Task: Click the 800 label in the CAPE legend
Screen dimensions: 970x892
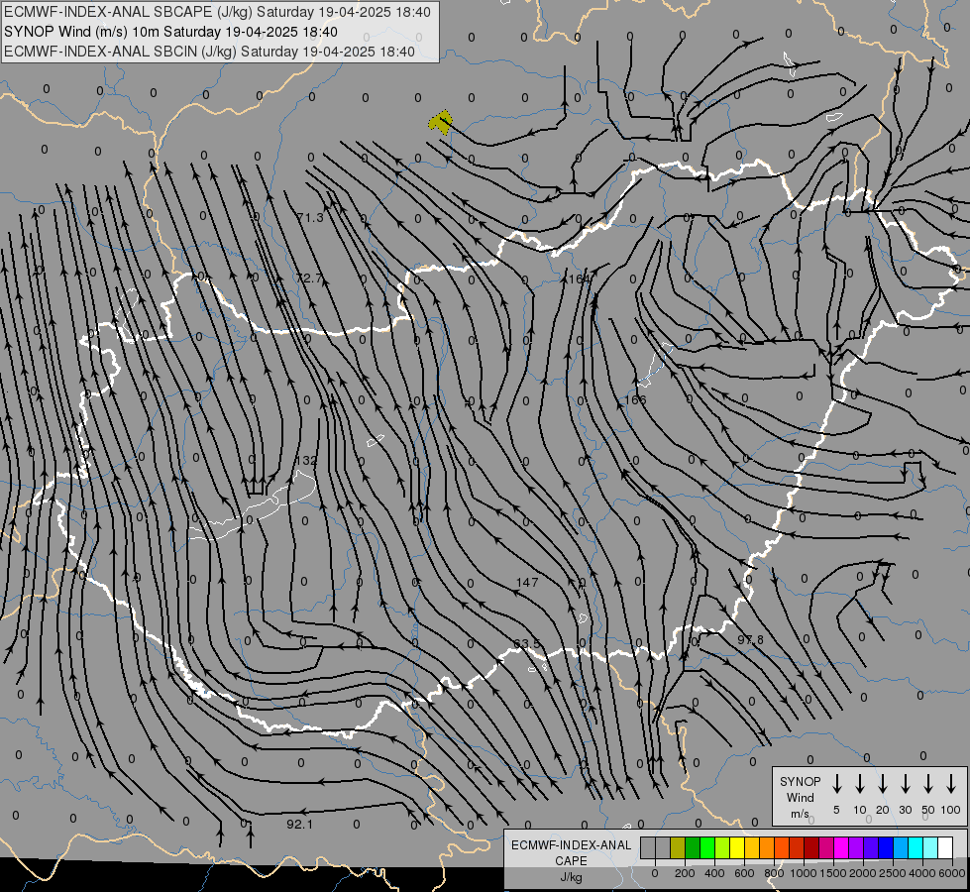Action: click(x=774, y=873)
